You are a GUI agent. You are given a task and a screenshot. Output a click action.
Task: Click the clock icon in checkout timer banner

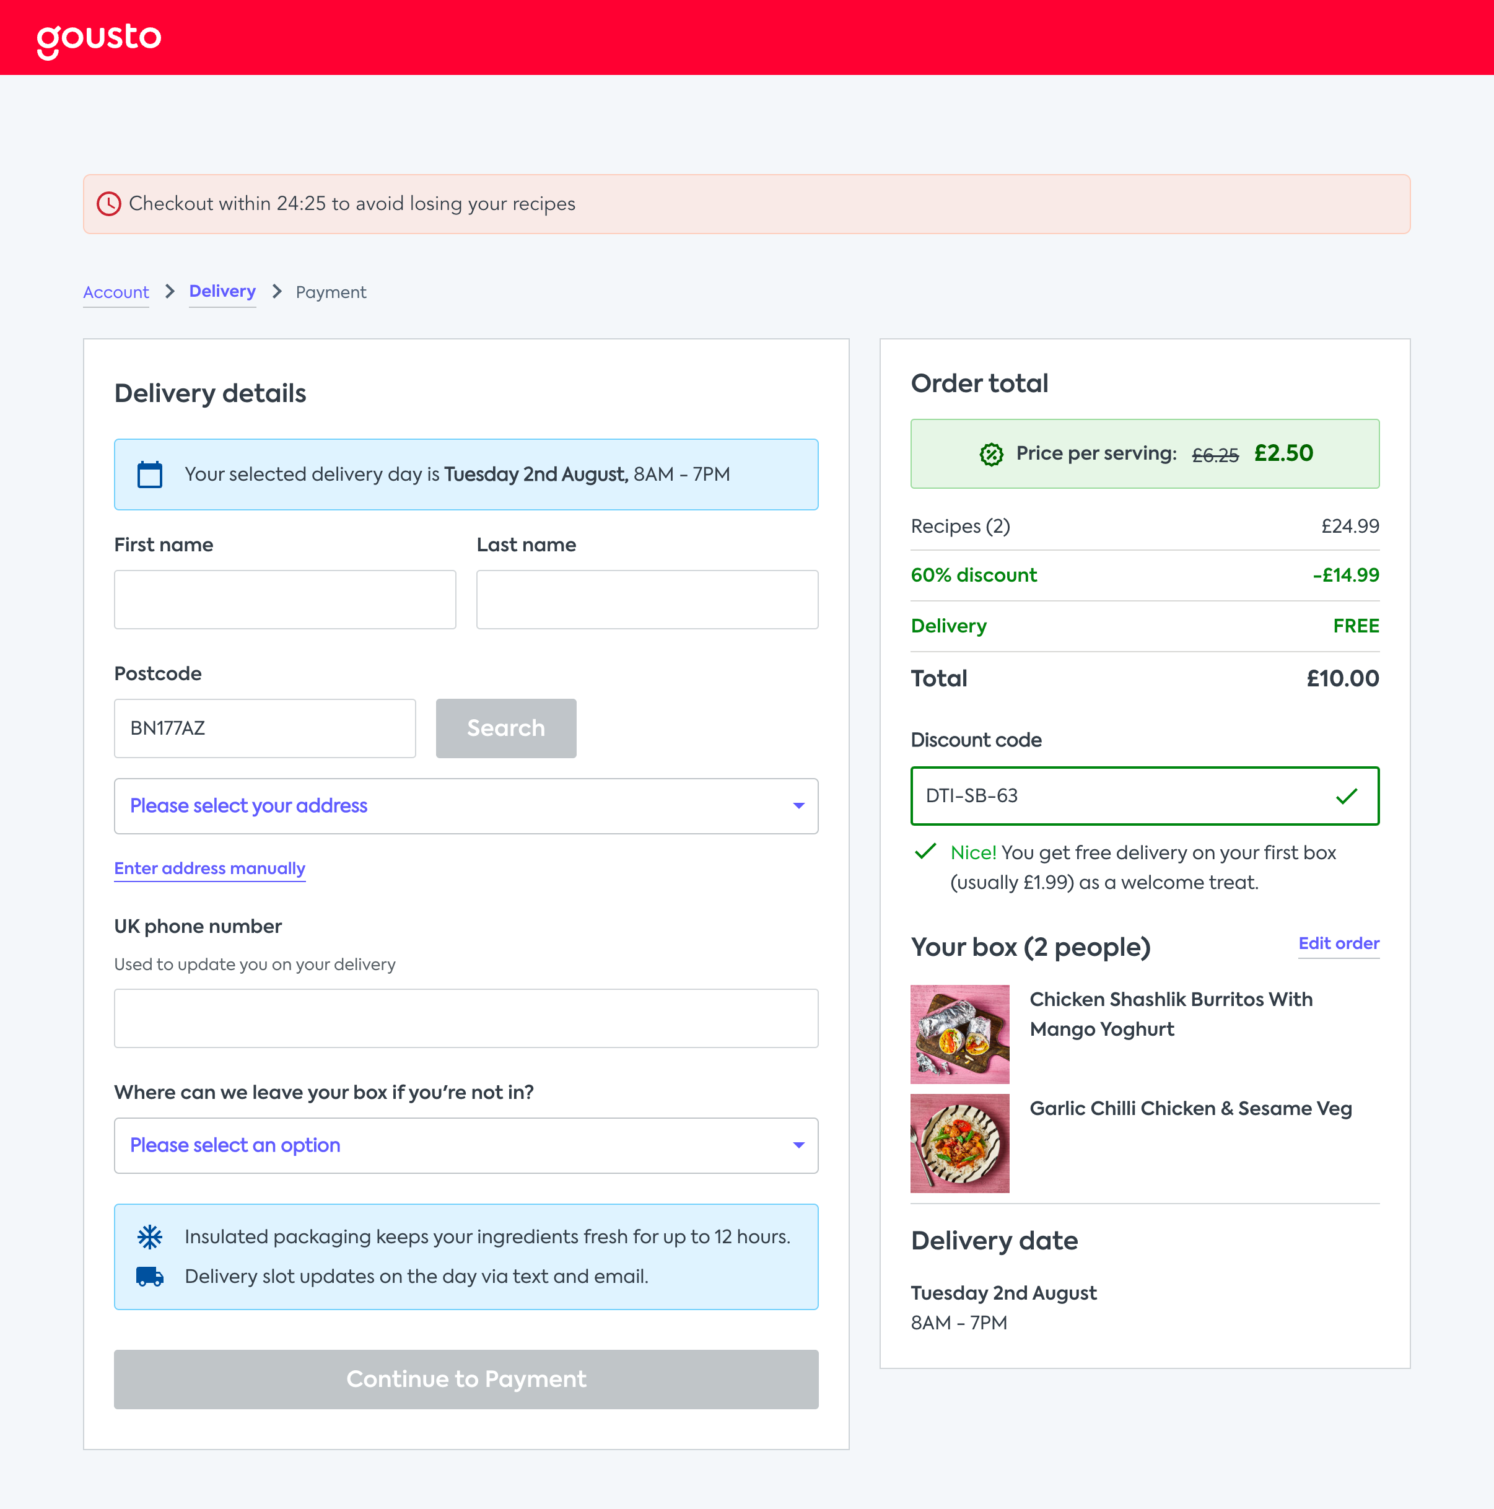(108, 204)
